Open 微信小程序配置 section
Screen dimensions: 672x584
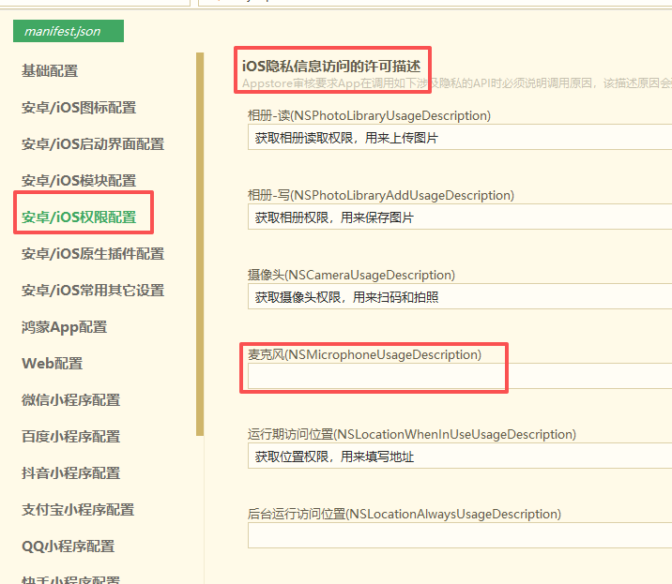pyautogui.click(x=71, y=399)
